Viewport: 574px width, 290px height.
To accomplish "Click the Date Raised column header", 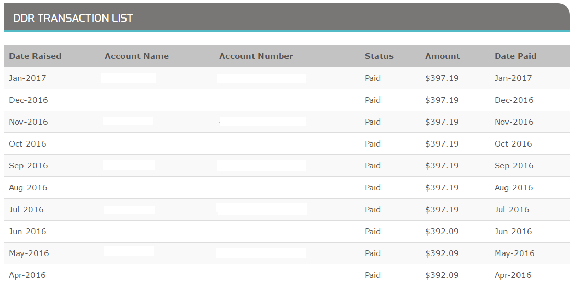I will [x=35, y=56].
